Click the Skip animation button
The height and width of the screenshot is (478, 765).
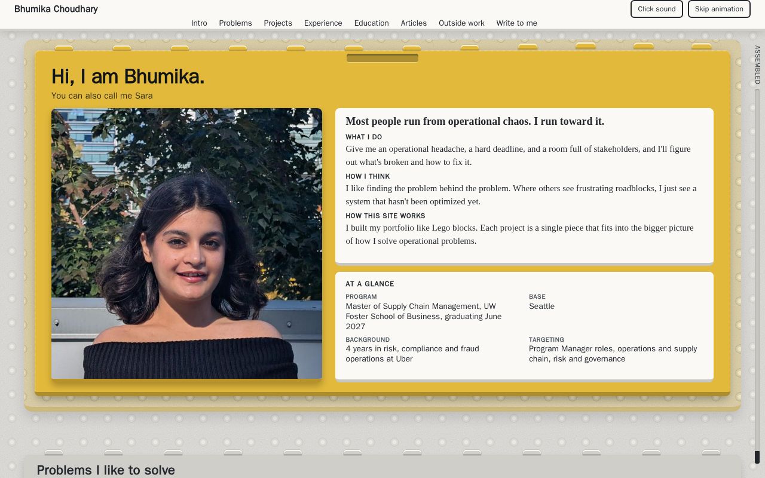[x=719, y=9]
